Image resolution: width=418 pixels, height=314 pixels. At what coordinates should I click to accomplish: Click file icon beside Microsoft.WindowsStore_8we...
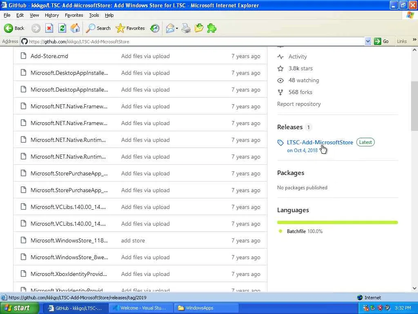(23, 257)
